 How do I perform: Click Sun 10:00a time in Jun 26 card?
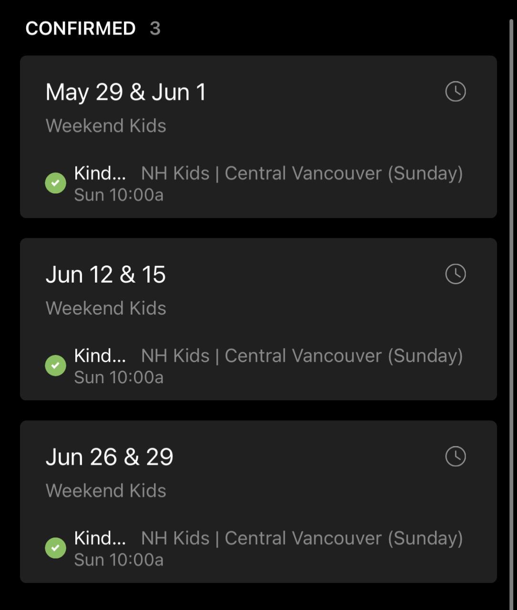tap(119, 559)
